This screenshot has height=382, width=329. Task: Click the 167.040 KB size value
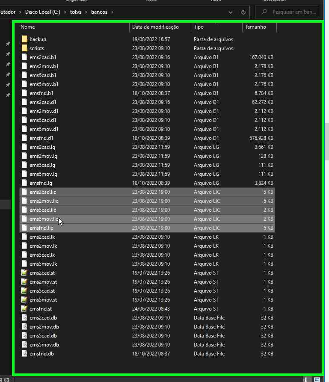tap(261, 57)
